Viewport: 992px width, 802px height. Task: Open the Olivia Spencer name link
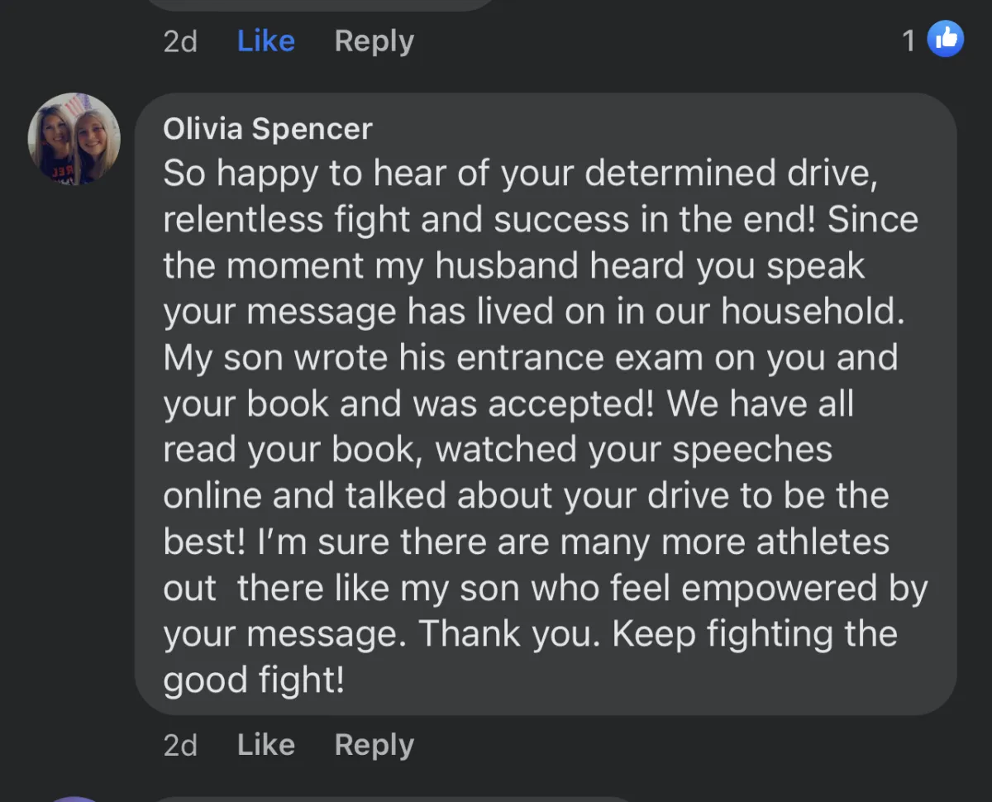pyautogui.click(x=268, y=129)
